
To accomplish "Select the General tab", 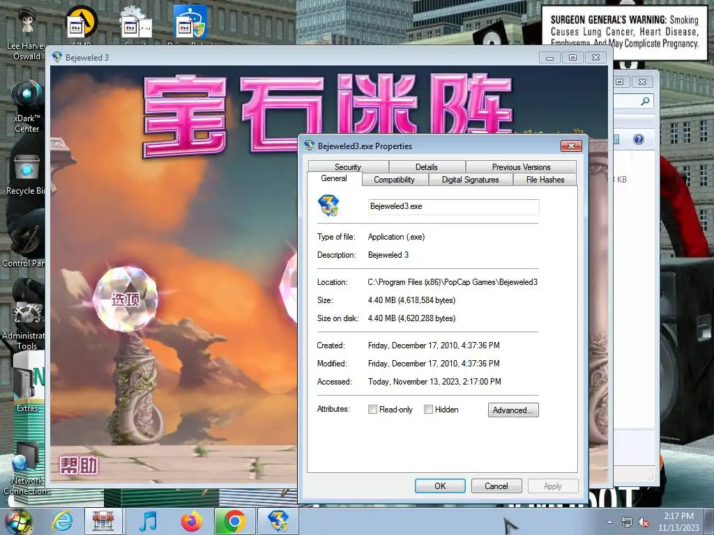I will (x=334, y=178).
